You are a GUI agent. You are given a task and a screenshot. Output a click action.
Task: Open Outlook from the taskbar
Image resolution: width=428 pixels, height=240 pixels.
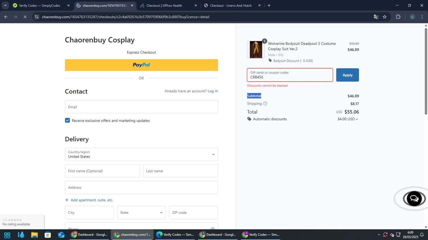[x=61, y=235]
